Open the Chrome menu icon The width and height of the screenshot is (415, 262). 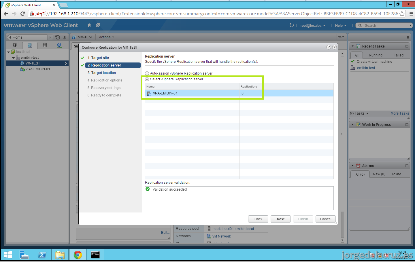(411, 14)
